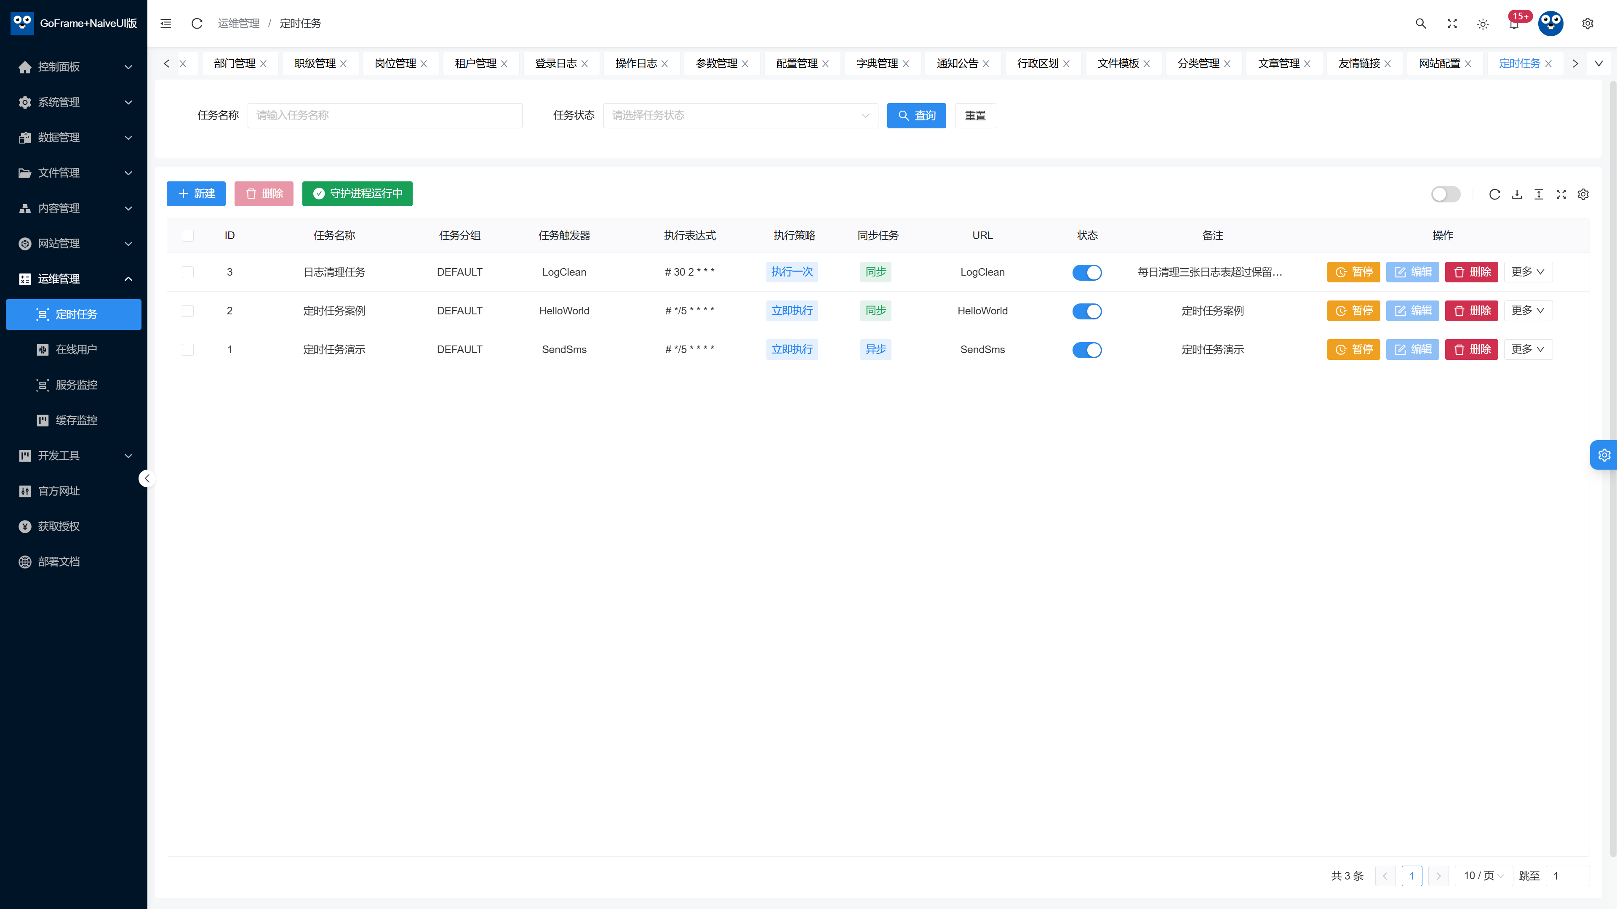1617x909 pixels.
Task: Open the global search icon
Action: [1420, 23]
